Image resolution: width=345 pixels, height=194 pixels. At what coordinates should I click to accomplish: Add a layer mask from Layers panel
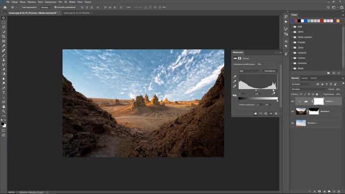[x=320, y=192]
